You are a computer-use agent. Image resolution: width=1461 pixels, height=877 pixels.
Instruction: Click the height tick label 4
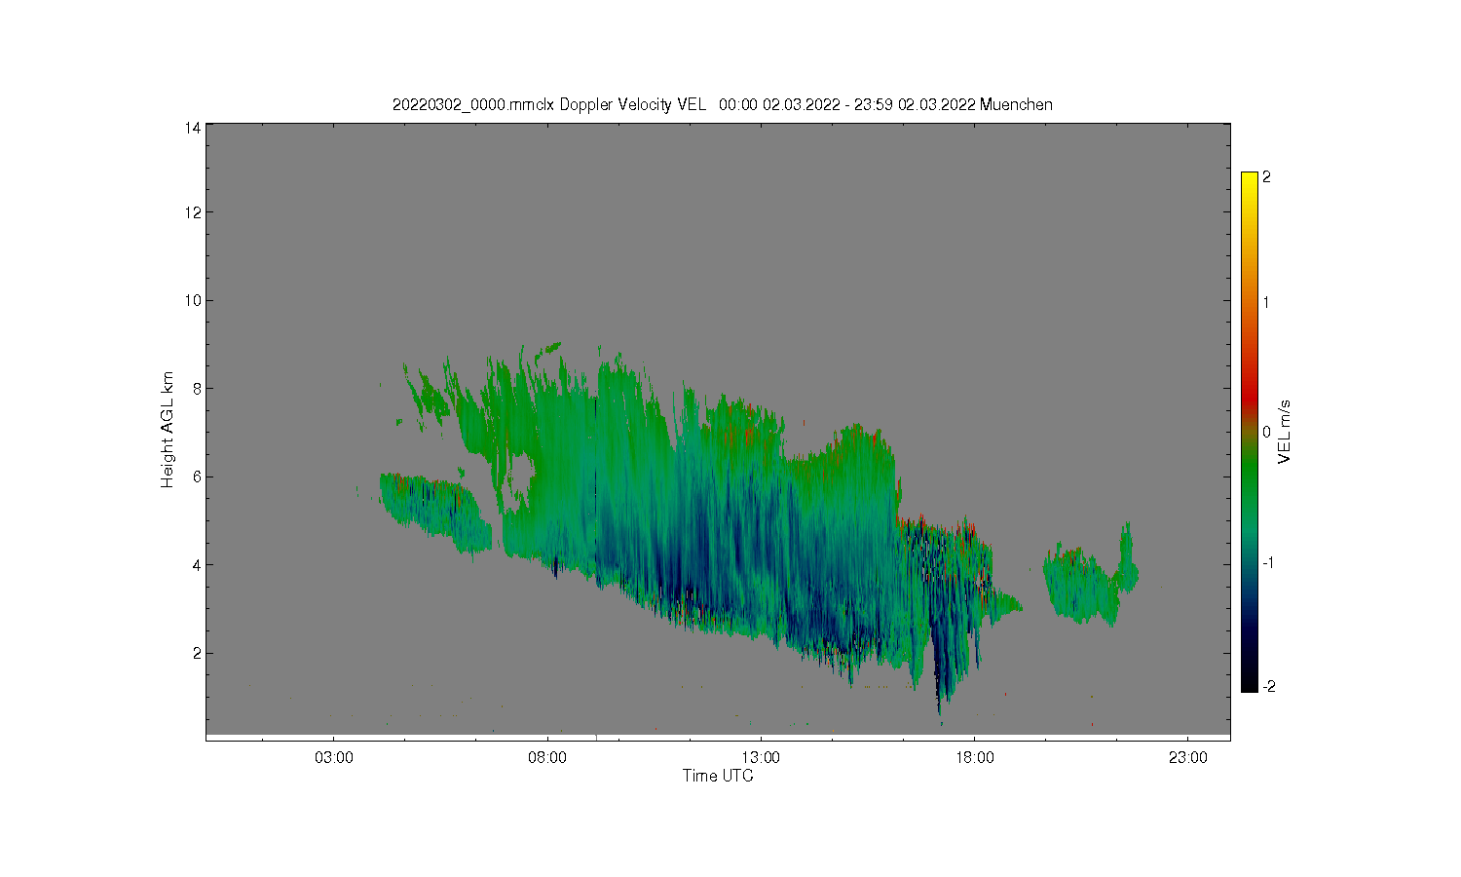point(197,564)
